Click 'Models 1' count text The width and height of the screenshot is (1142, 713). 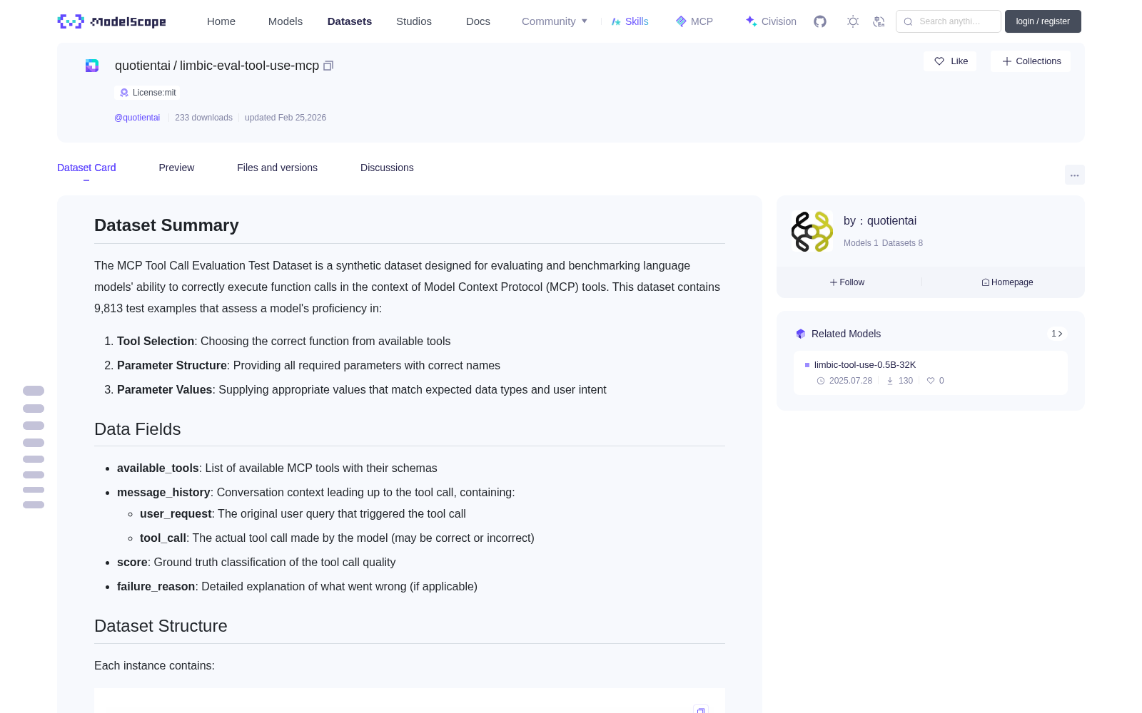pyautogui.click(x=861, y=243)
